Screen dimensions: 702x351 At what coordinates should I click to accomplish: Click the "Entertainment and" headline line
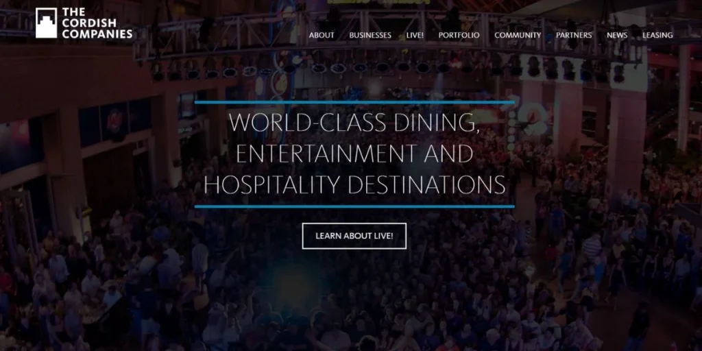click(354, 154)
